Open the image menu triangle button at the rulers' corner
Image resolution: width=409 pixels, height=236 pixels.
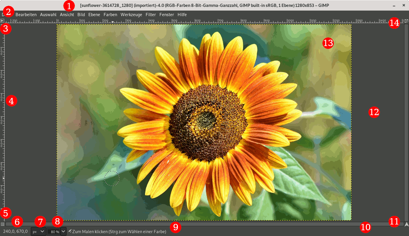2,21
